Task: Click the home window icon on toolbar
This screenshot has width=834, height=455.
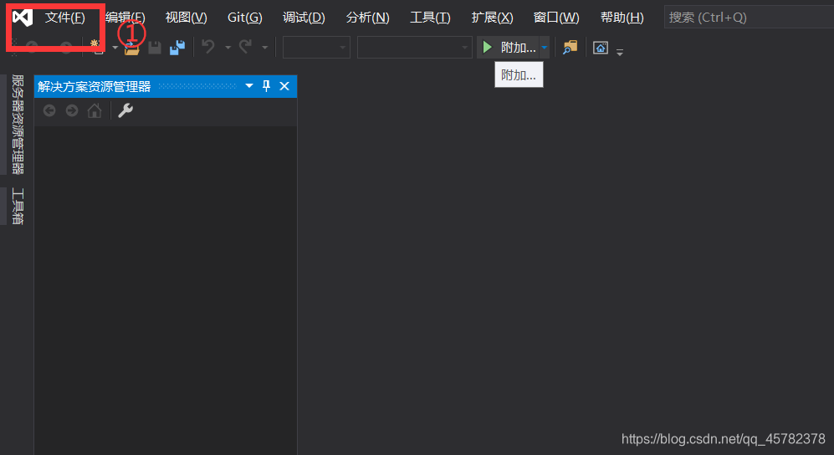Action: [x=601, y=48]
